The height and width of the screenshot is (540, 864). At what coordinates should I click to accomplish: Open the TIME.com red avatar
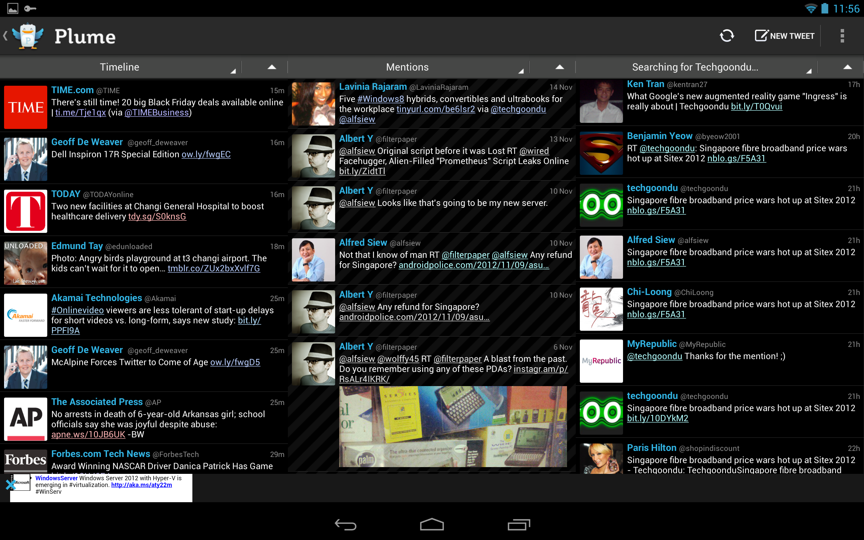[25, 107]
